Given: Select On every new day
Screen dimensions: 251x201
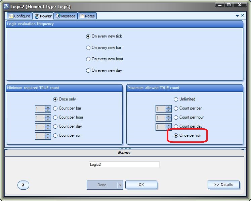Looking at the screenshot, I should pos(104,70).
